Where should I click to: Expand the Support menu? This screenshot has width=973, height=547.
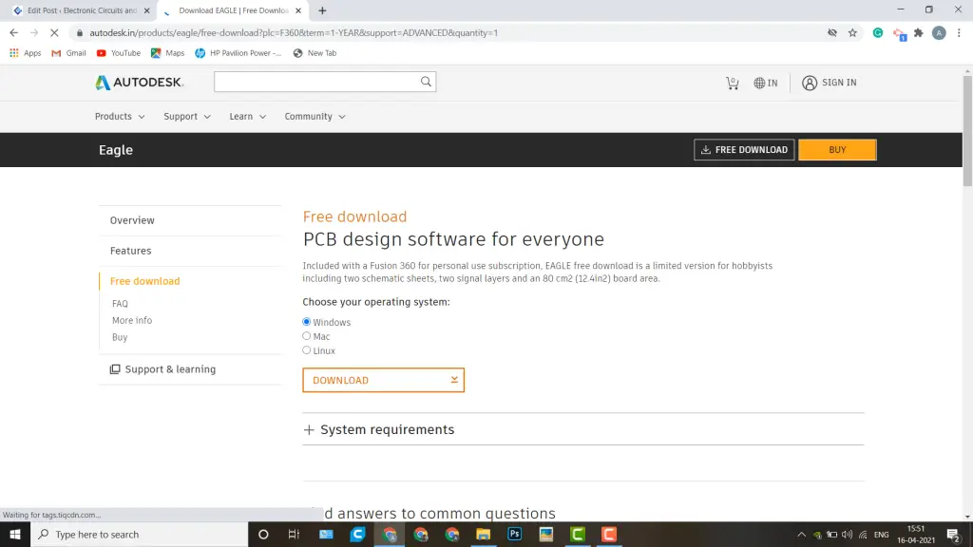(187, 117)
